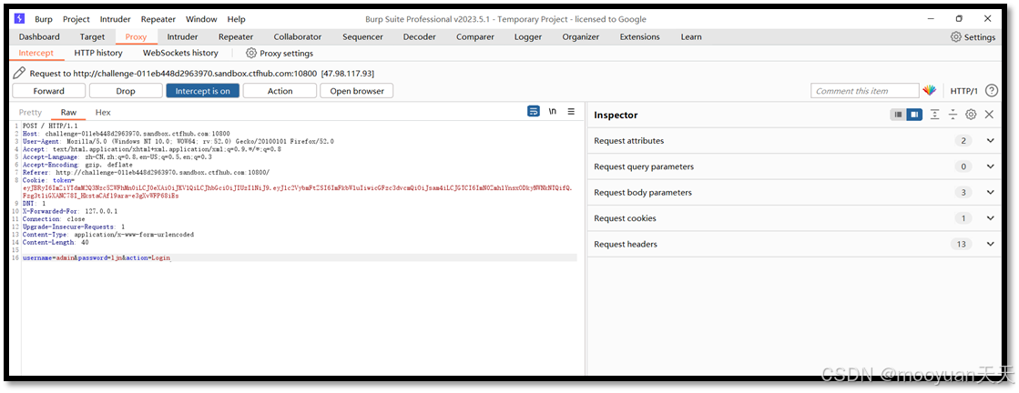This screenshot has width=1019, height=393.
Task: Close the Inspector panel
Action: click(989, 115)
